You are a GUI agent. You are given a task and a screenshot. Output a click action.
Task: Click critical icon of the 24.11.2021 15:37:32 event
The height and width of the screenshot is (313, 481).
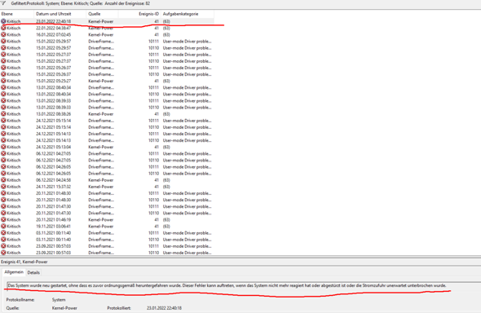pyautogui.click(x=3, y=187)
